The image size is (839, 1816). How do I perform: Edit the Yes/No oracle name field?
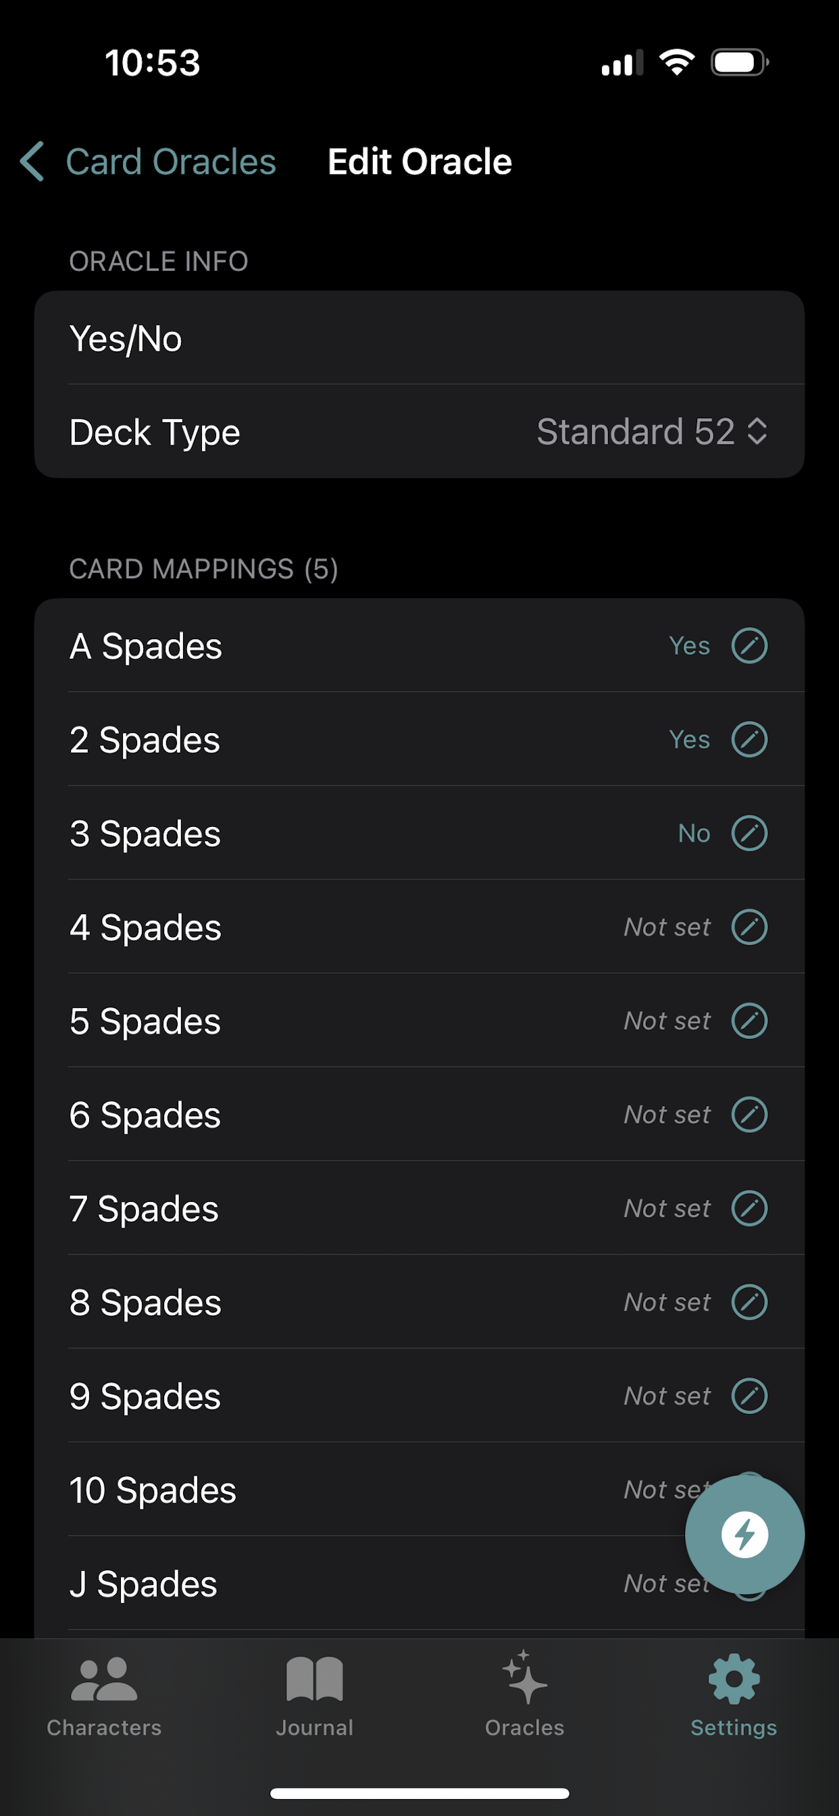pos(419,338)
